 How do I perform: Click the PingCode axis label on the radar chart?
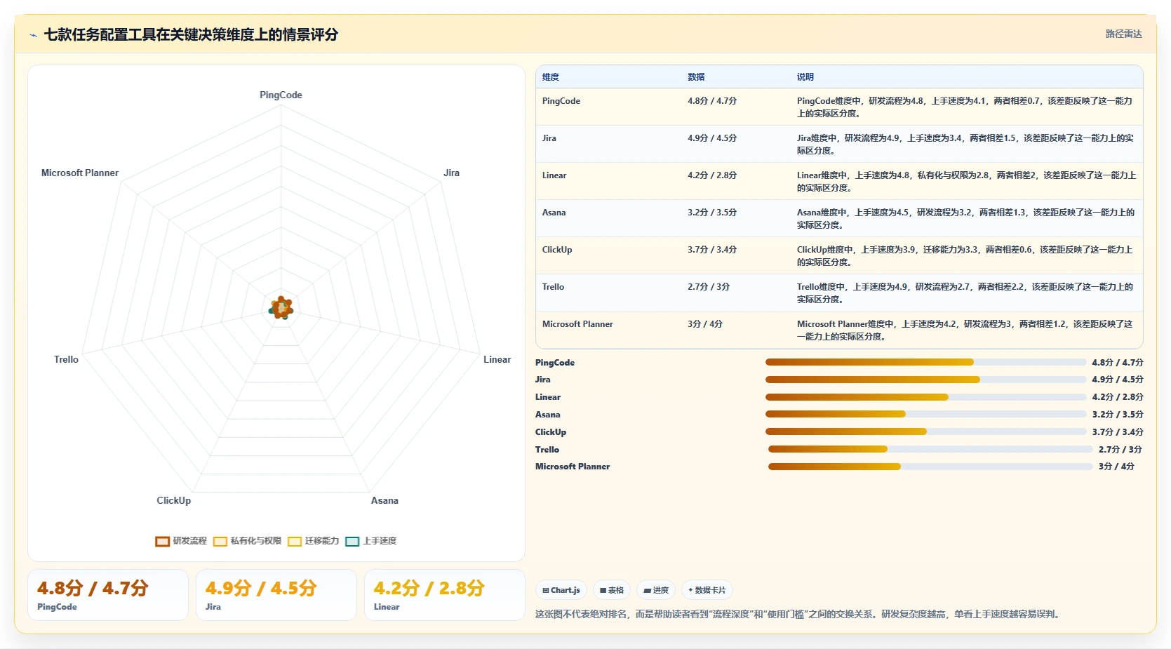coord(281,95)
